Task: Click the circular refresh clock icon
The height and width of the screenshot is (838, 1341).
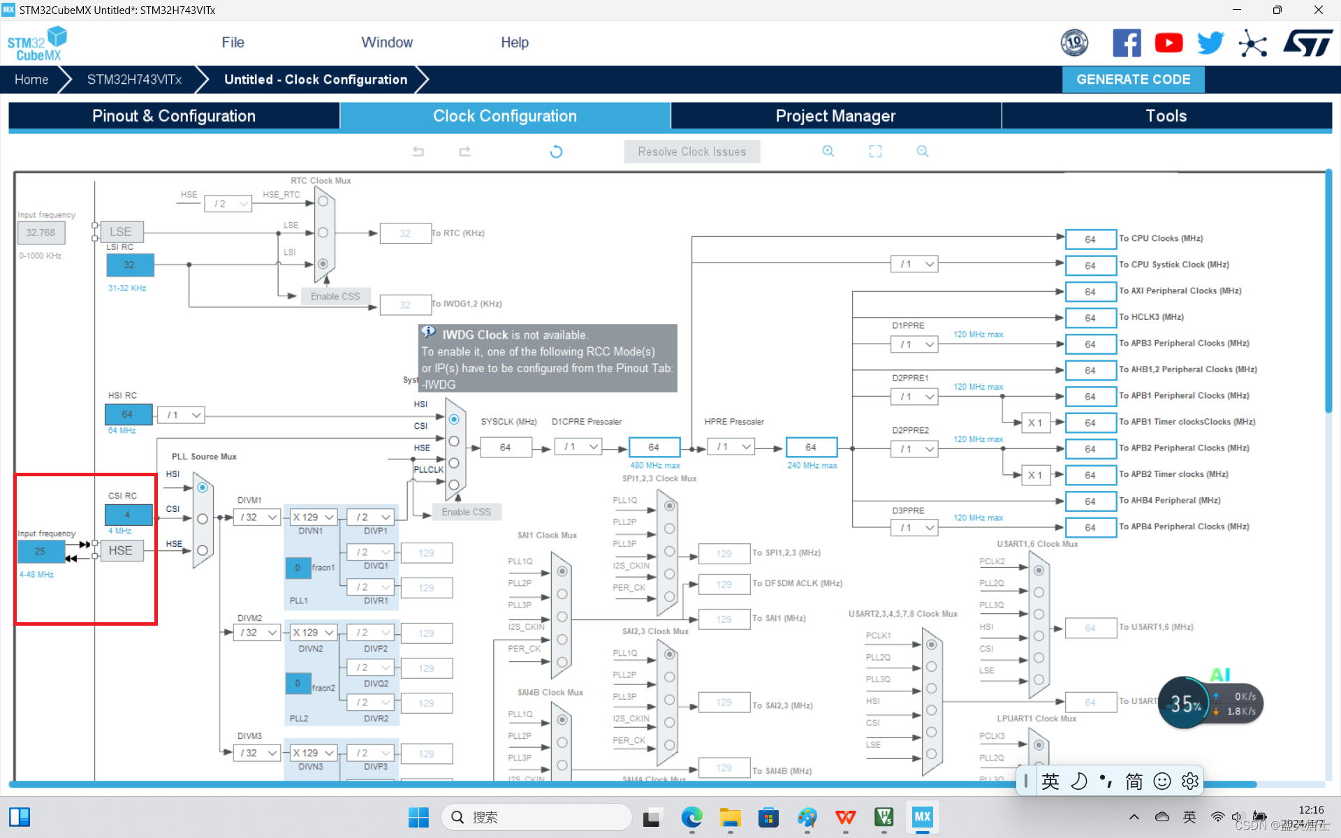Action: coord(556,152)
